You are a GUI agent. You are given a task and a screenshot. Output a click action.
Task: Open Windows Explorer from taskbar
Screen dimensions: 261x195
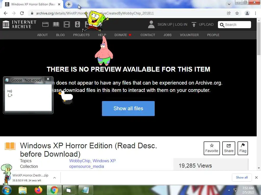pyautogui.click(x=23, y=190)
